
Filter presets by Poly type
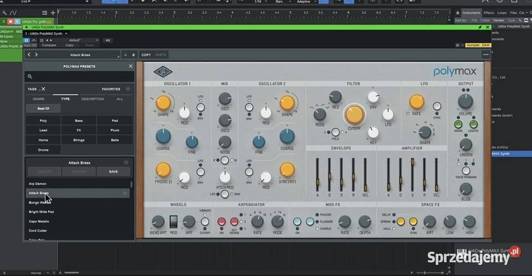tap(43, 121)
